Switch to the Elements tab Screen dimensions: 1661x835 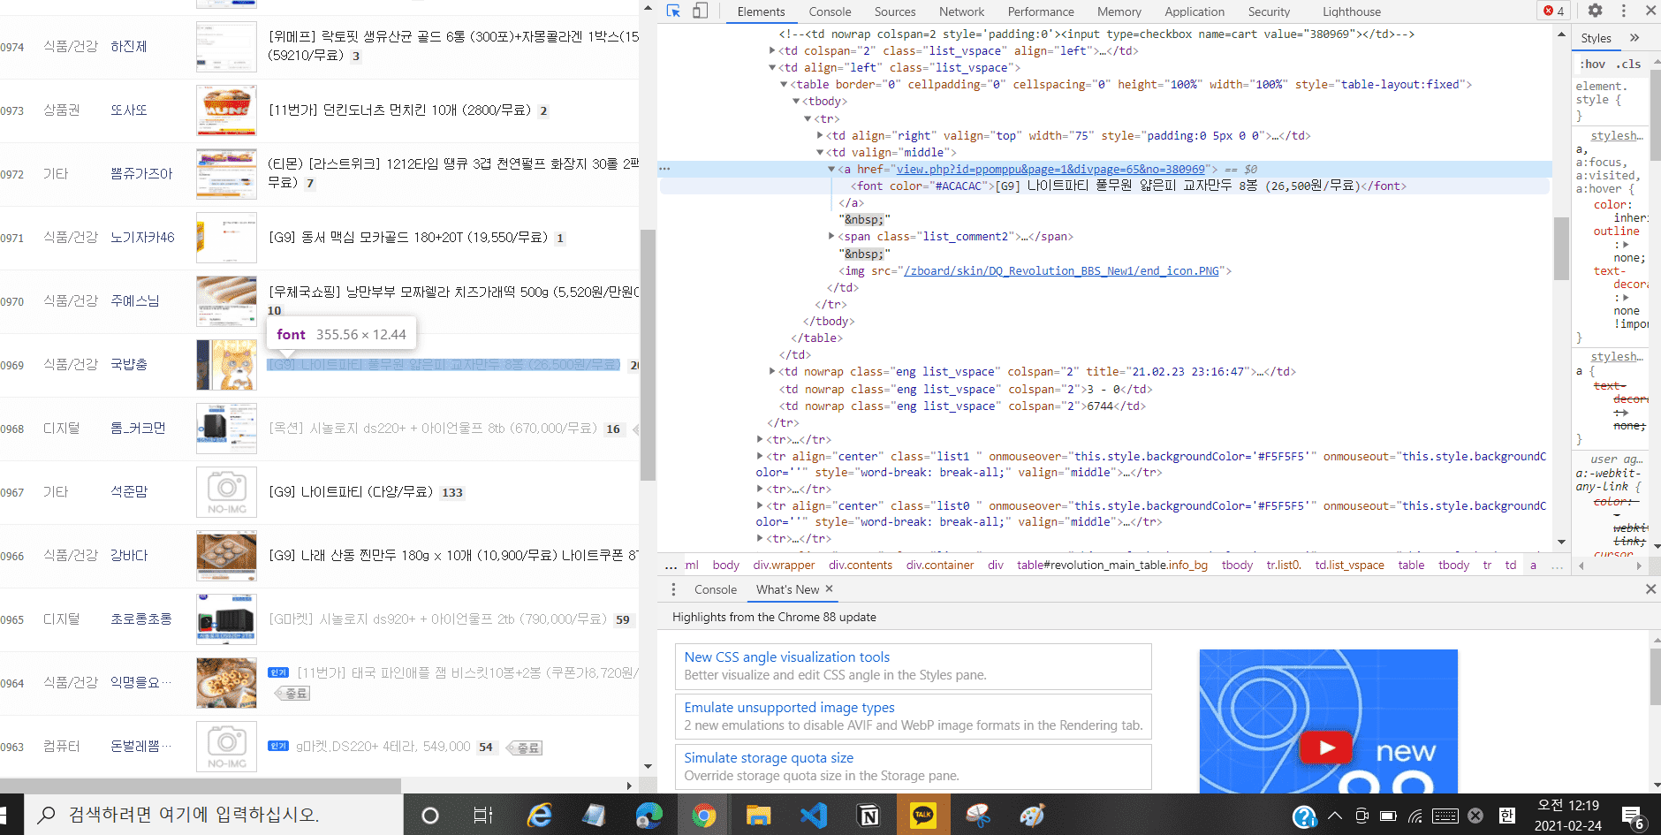tap(761, 11)
